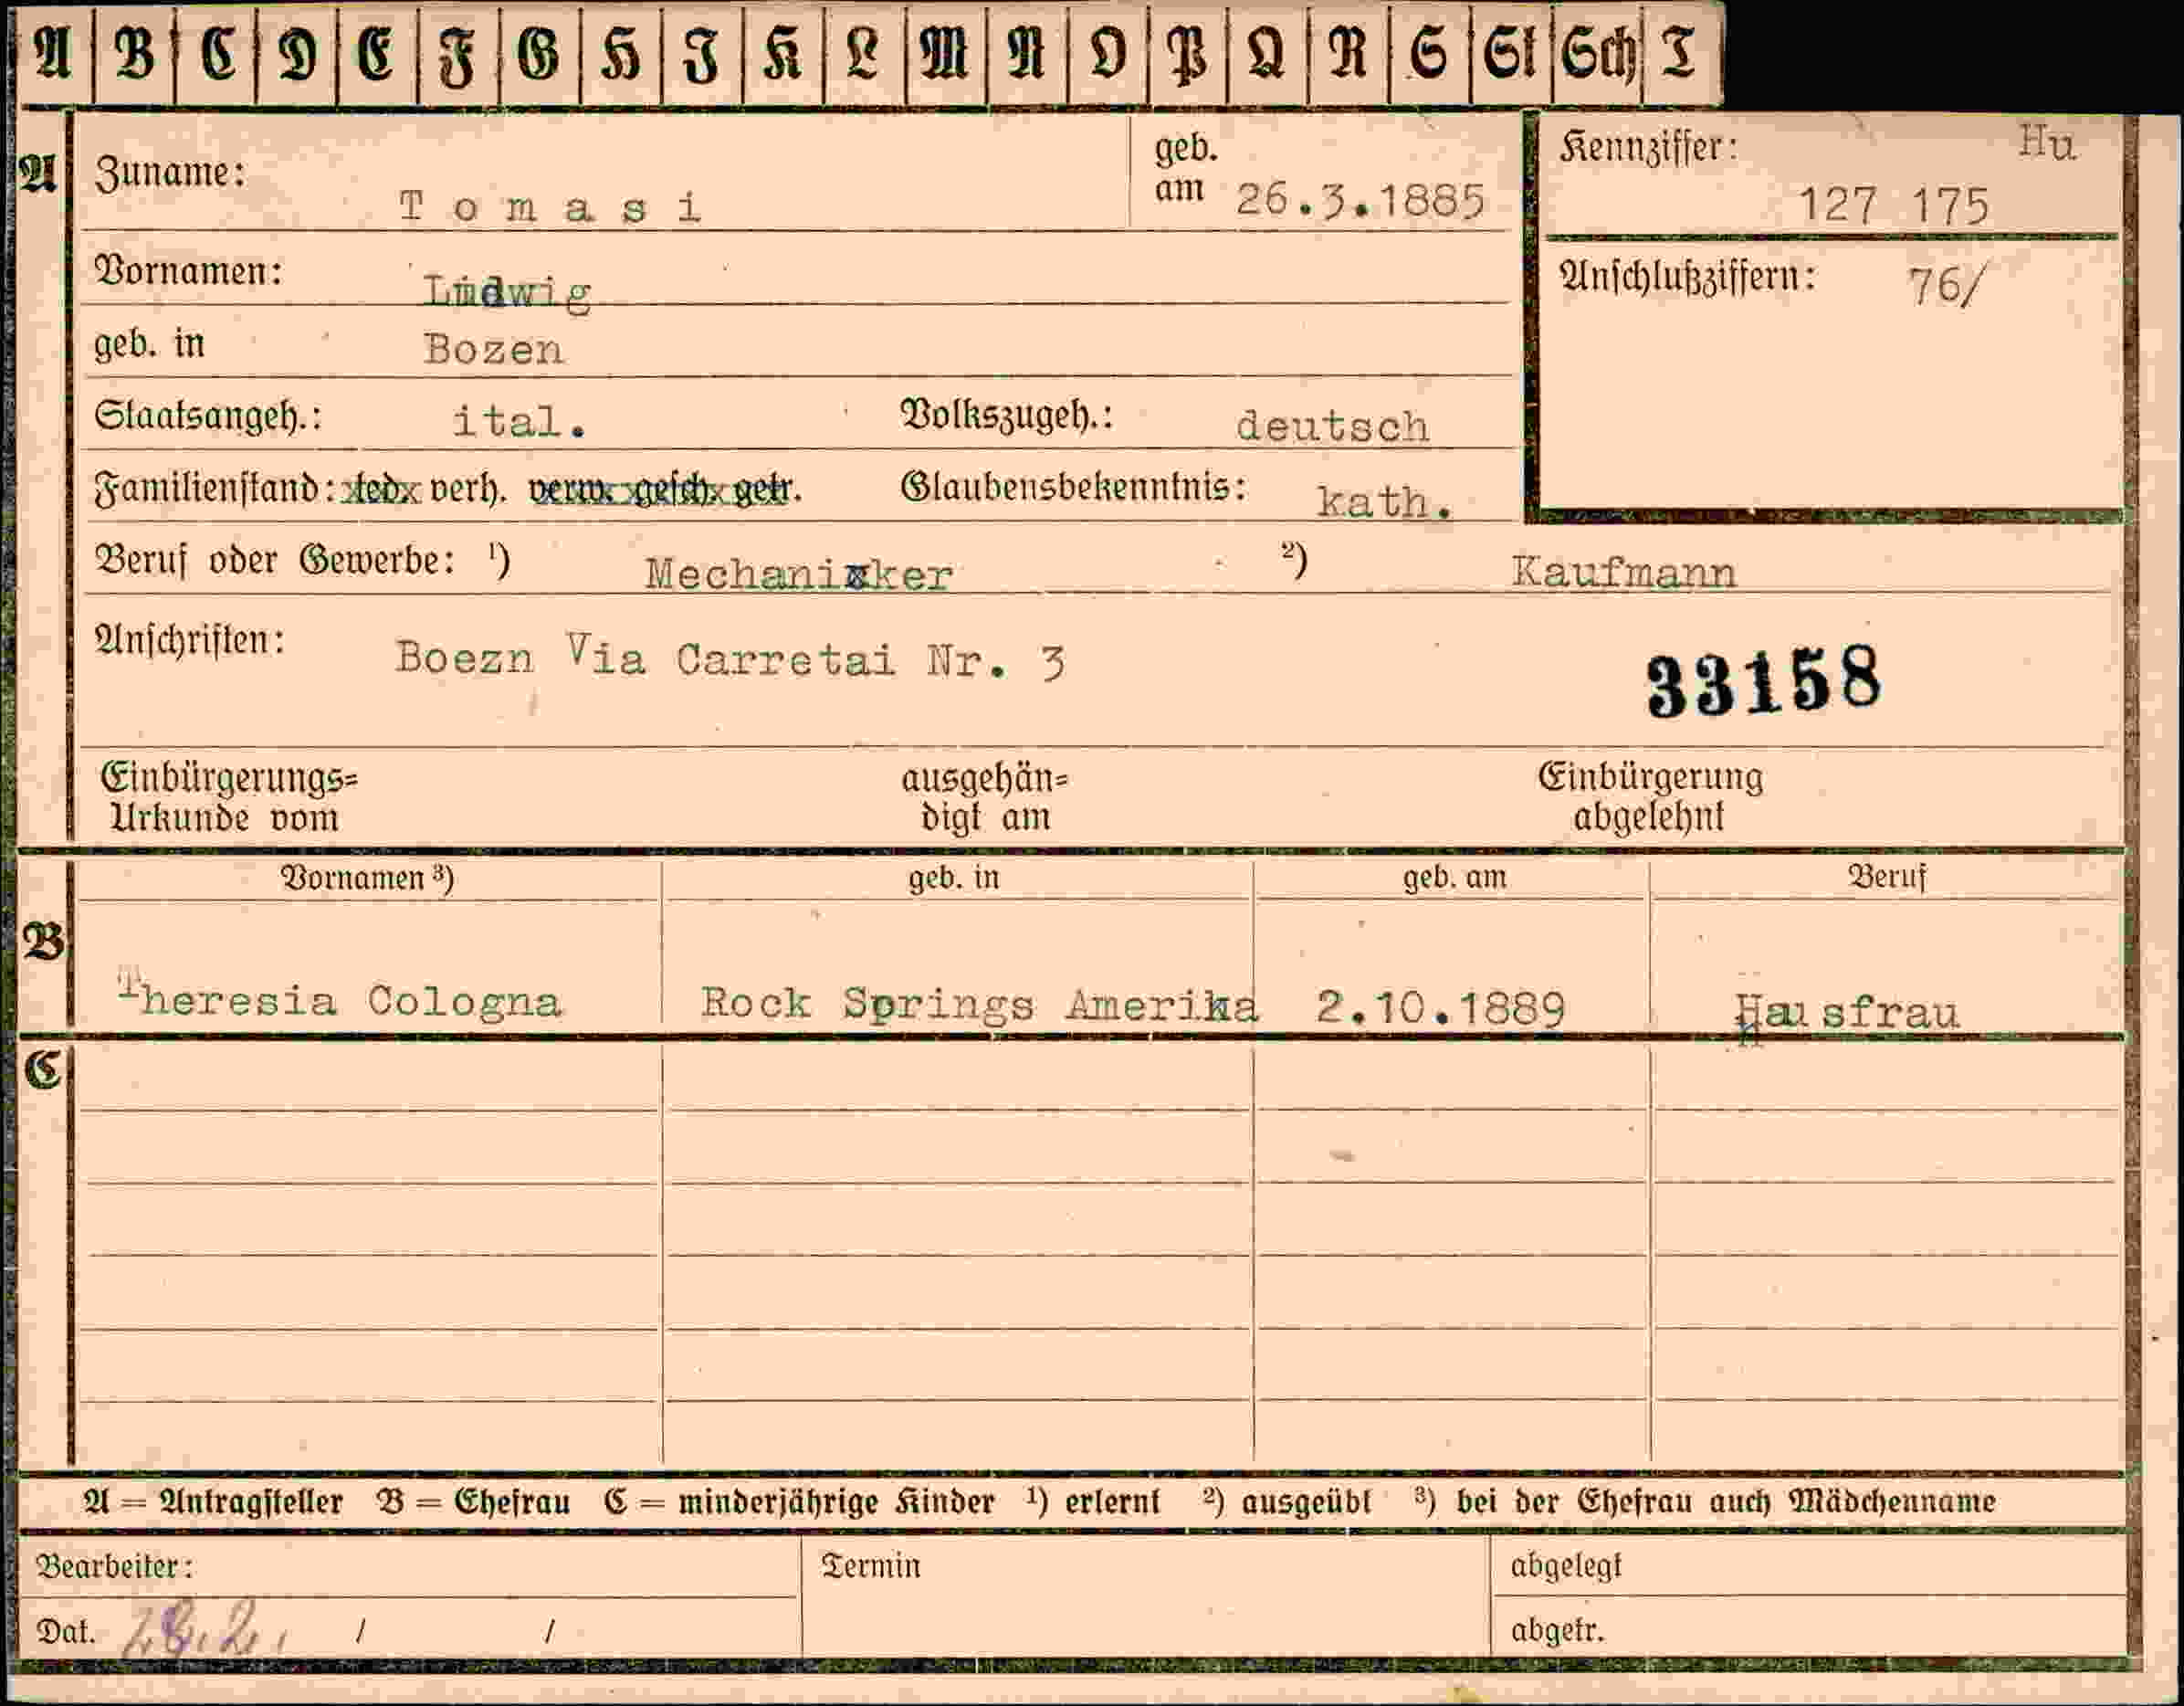
Task: Click the first name Ludwig
Action: (507, 293)
